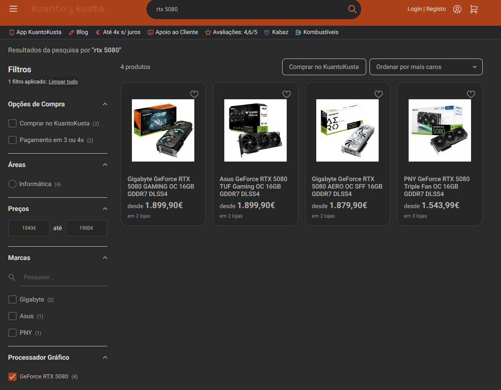The width and height of the screenshot is (501, 390).
Task: Open Até 4x s/ juros page
Action: click(122, 32)
